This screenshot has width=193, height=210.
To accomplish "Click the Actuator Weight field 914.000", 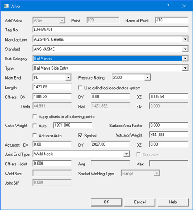I will (x=168, y=135).
